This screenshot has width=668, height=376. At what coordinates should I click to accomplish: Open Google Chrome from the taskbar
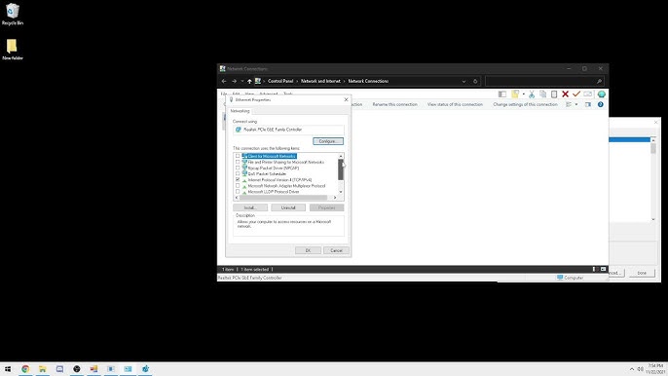(x=25, y=369)
